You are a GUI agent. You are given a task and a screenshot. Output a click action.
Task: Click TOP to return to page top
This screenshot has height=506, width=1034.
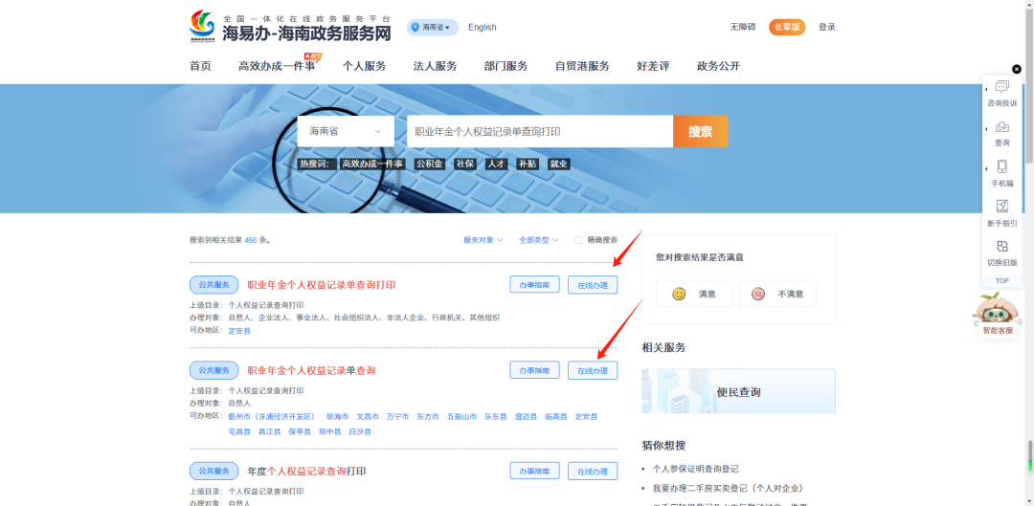coord(1001,280)
